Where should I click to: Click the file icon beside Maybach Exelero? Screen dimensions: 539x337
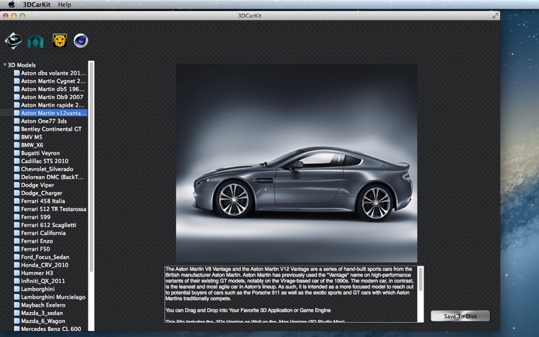(x=16, y=305)
